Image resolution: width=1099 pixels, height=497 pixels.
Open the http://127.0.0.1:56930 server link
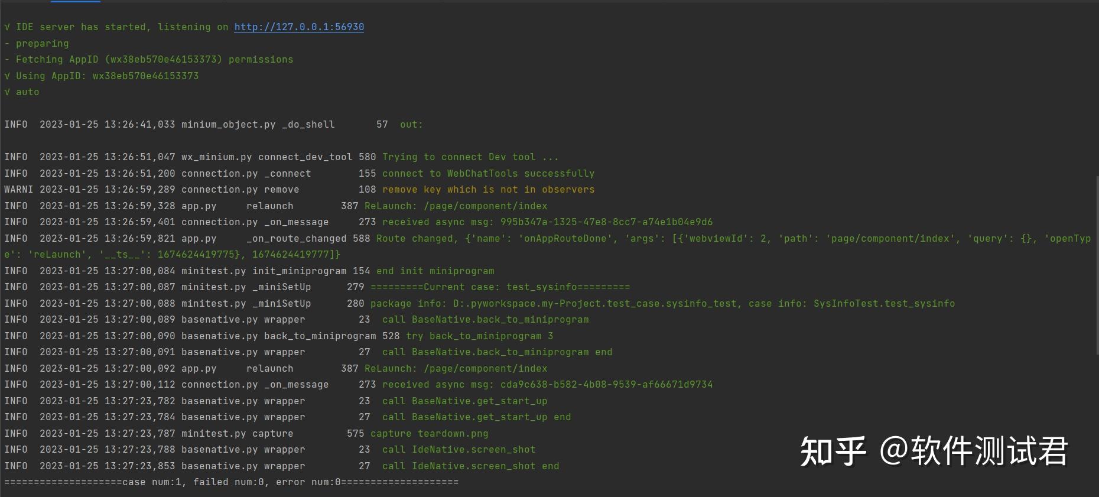299,27
